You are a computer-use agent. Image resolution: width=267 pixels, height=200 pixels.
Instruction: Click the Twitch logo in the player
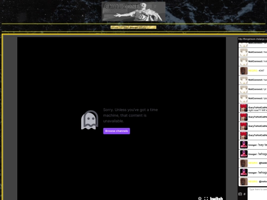pos(217,199)
